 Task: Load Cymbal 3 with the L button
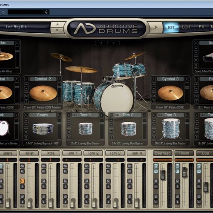coord(154,79)
